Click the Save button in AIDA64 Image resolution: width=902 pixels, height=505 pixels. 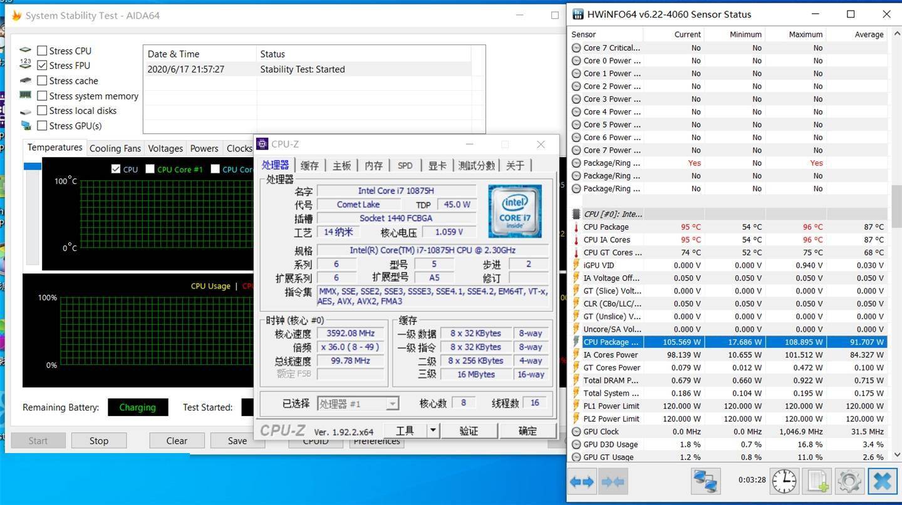237,441
